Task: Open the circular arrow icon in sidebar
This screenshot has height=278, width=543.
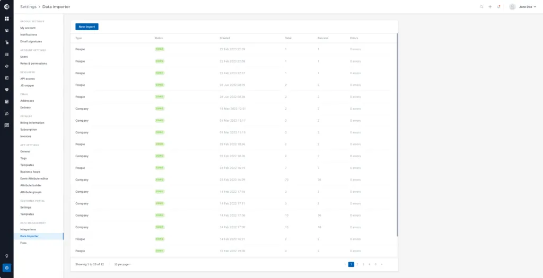Action: click(x=6, y=113)
